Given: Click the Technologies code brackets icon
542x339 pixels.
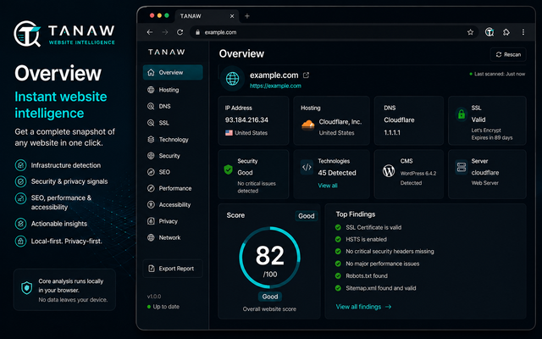Looking at the screenshot, I should point(307,168).
